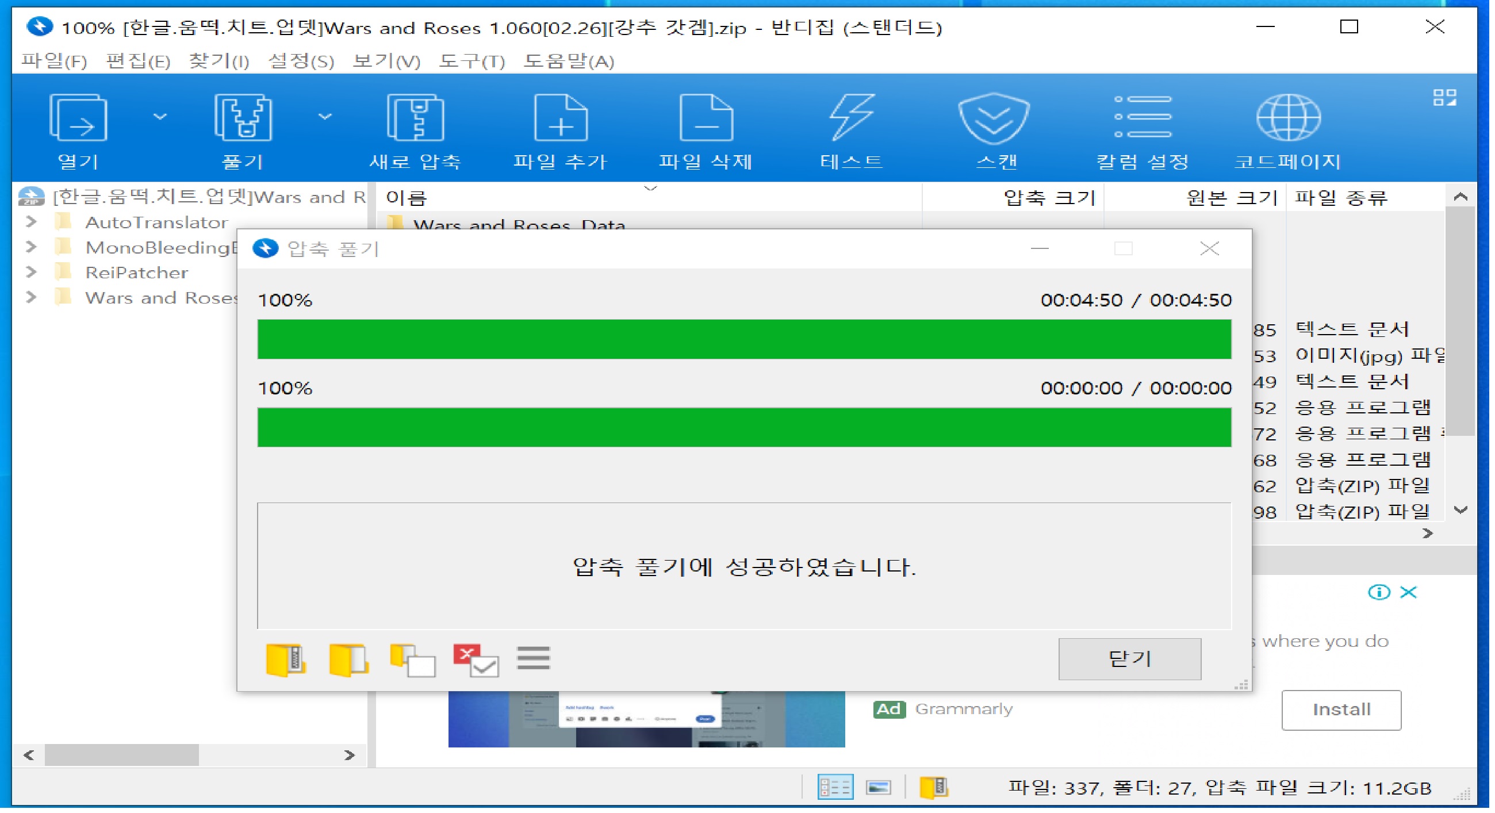Click the 스캔 (Scan) shield icon
Image resolution: width=1495 pixels, height=813 pixels.
click(x=995, y=118)
